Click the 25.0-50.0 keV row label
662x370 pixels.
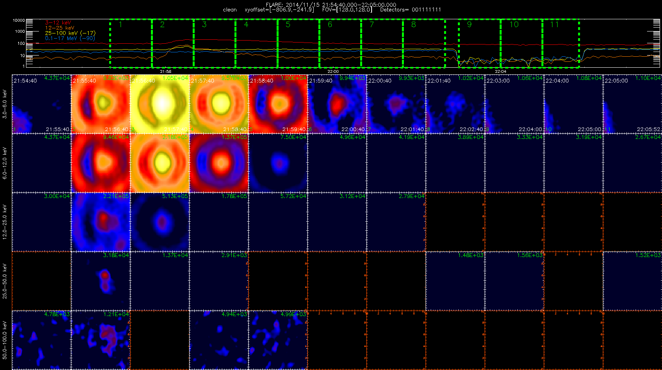point(5,281)
